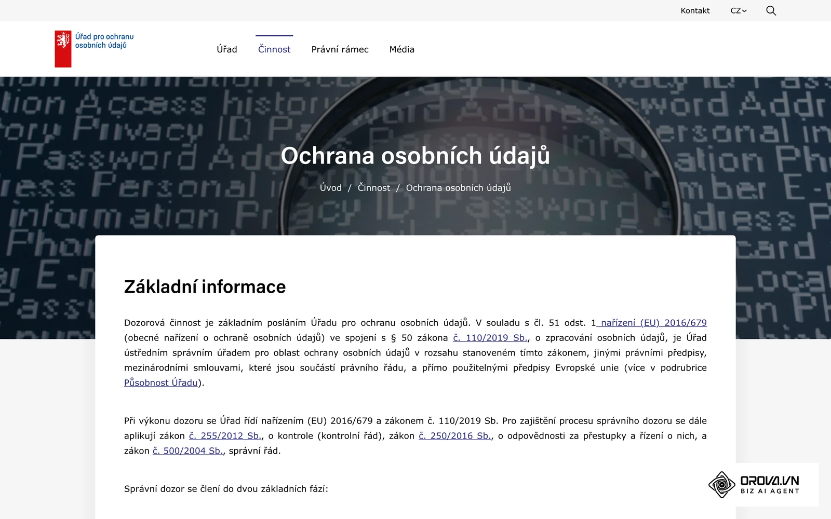Select the Činnost menu item
The height and width of the screenshot is (519, 831).
coord(274,49)
